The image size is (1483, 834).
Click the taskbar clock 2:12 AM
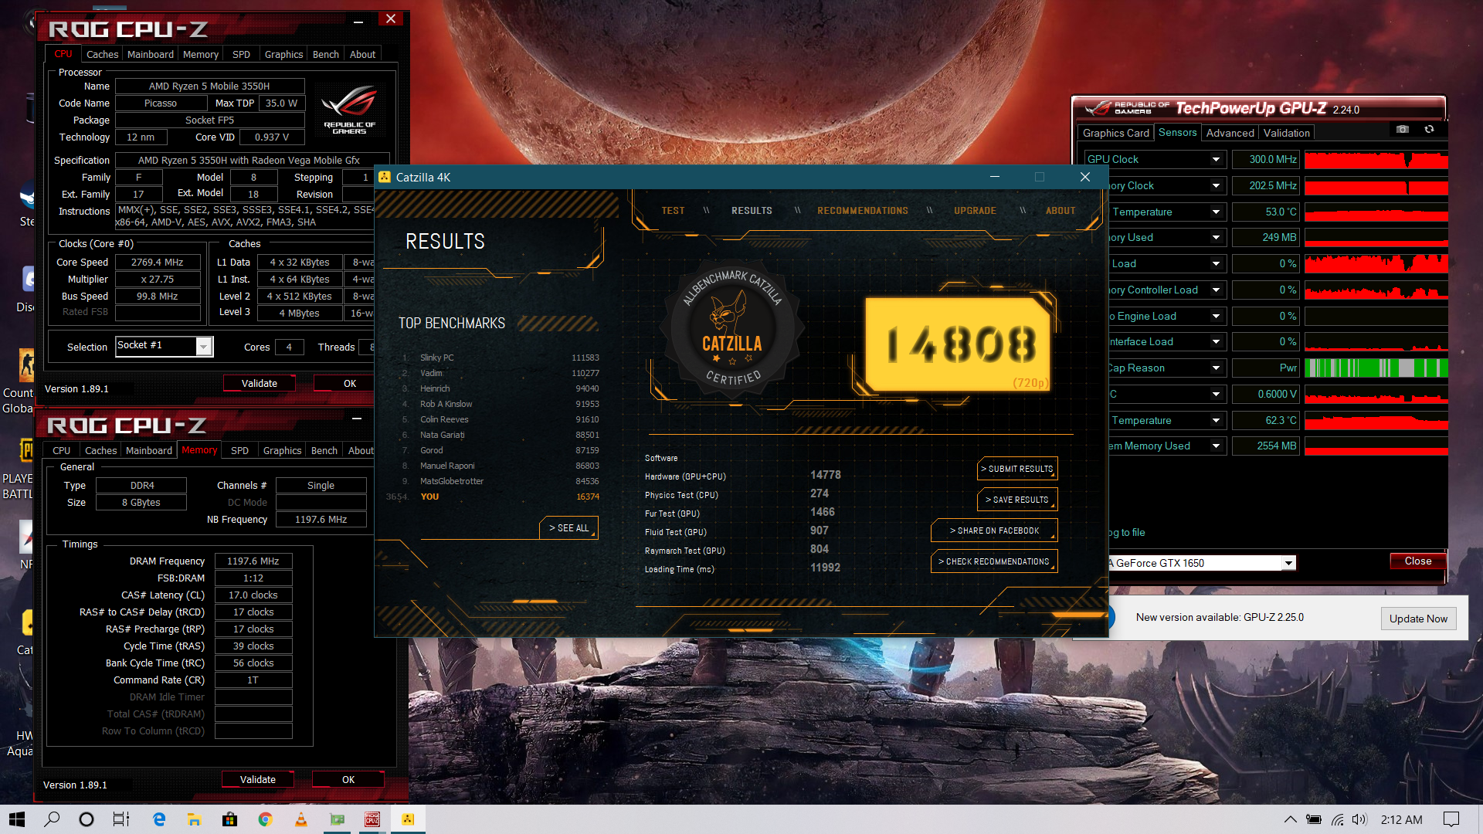tap(1401, 819)
